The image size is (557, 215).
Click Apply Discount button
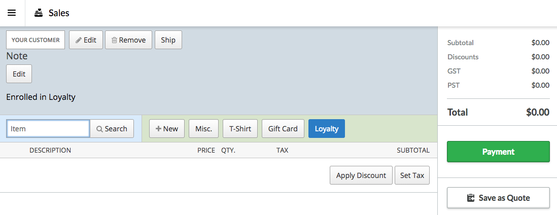click(361, 175)
